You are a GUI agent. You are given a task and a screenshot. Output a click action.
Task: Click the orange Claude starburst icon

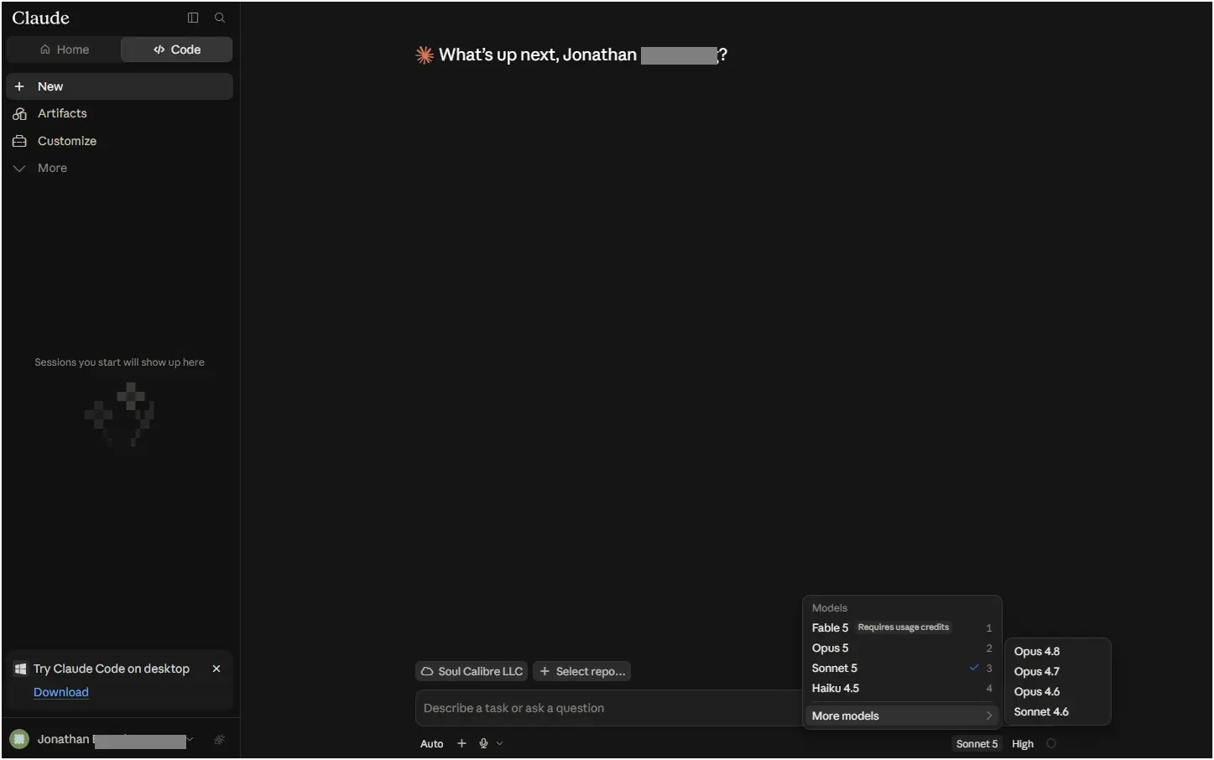pos(425,55)
